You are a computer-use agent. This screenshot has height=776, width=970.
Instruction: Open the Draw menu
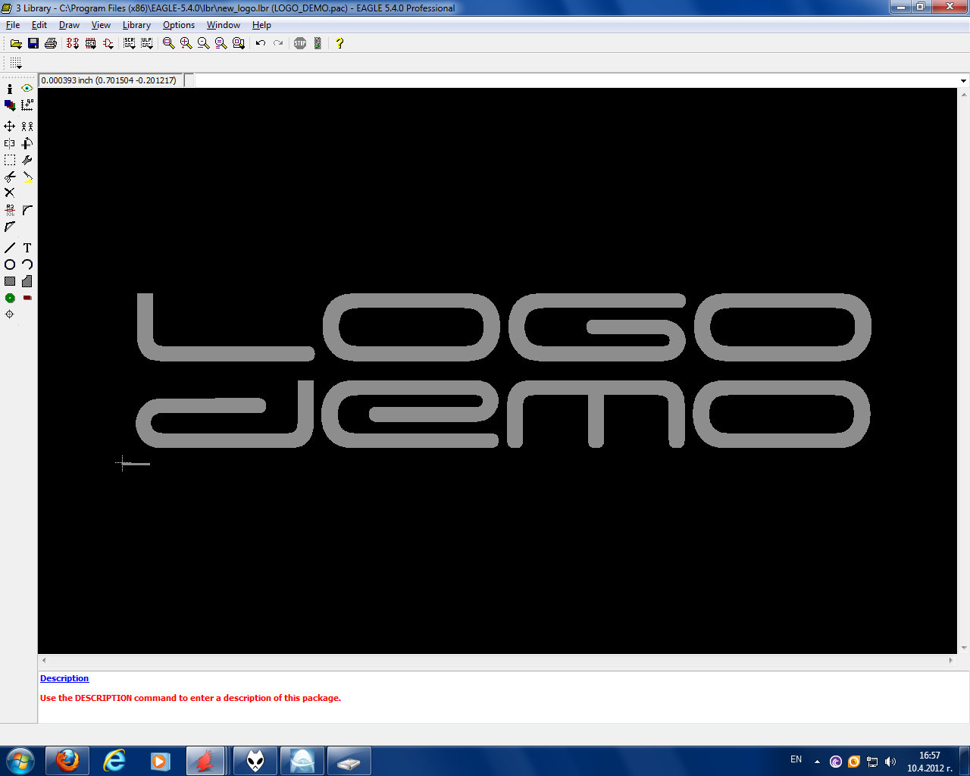[69, 25]
